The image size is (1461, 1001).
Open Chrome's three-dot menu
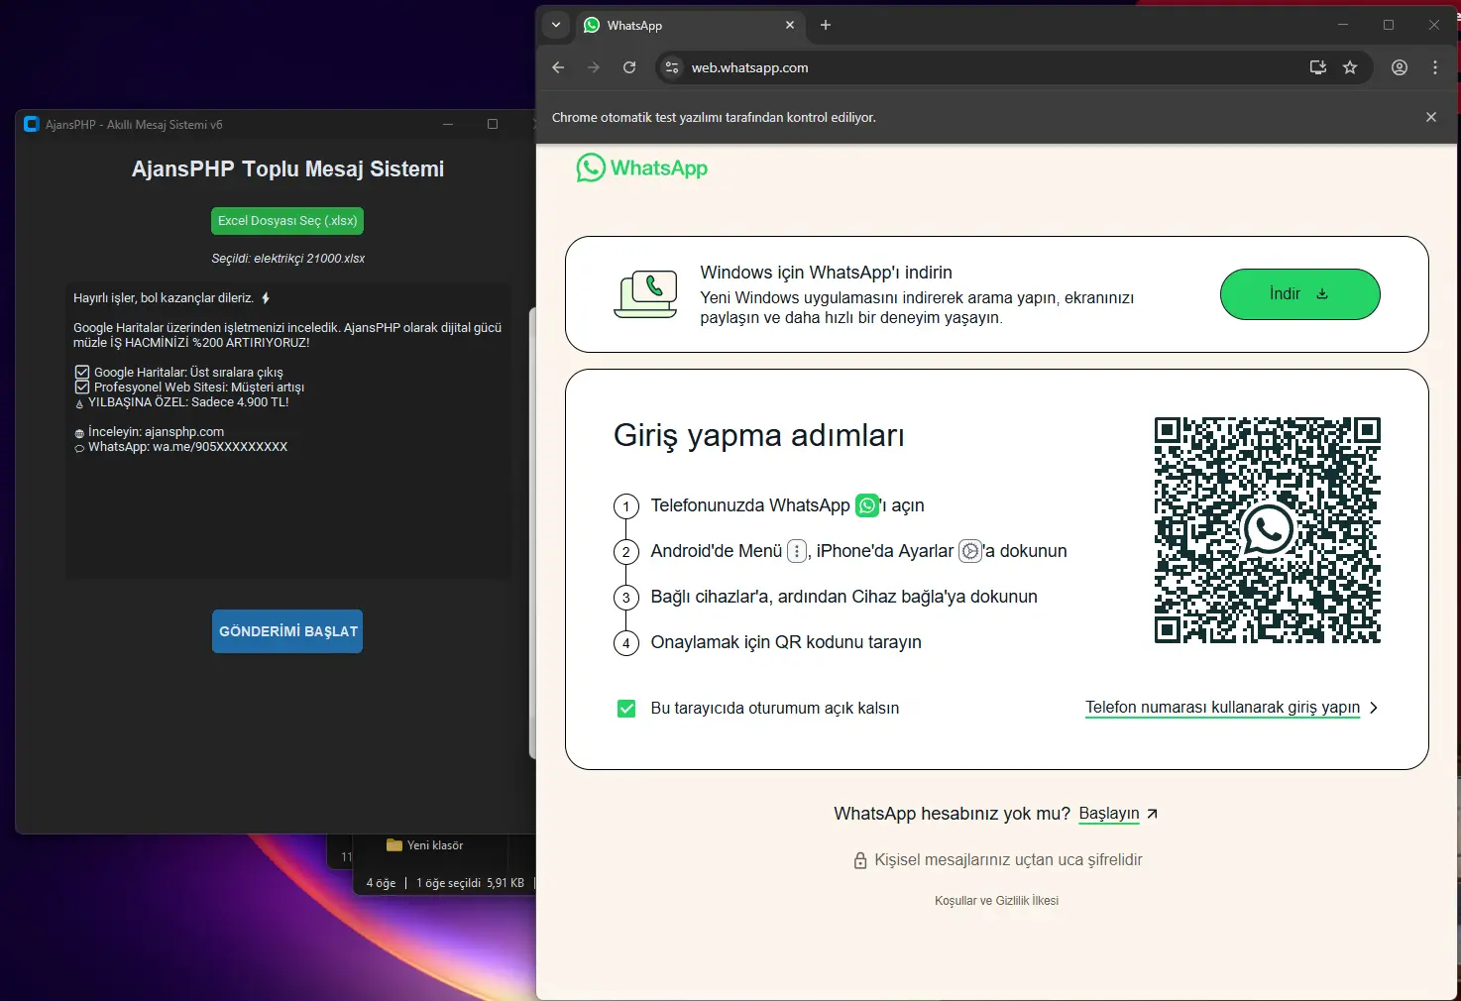coord(1434,67)
